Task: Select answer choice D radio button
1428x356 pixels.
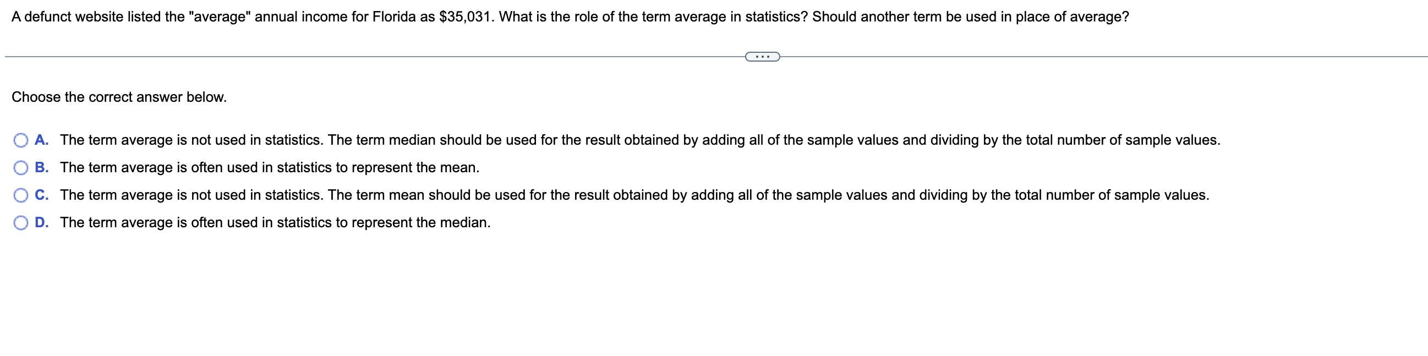Action: click(x=20, y=223)
